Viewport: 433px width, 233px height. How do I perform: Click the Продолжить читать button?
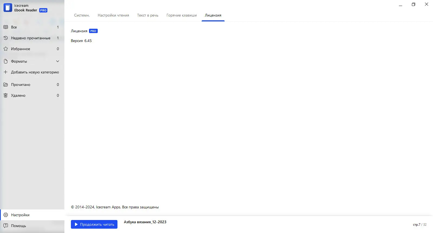tap(94, 224)
